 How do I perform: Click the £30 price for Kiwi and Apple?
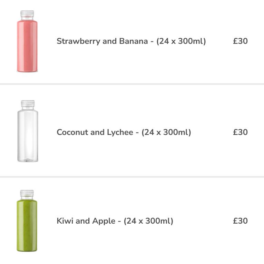pos(240,221)
